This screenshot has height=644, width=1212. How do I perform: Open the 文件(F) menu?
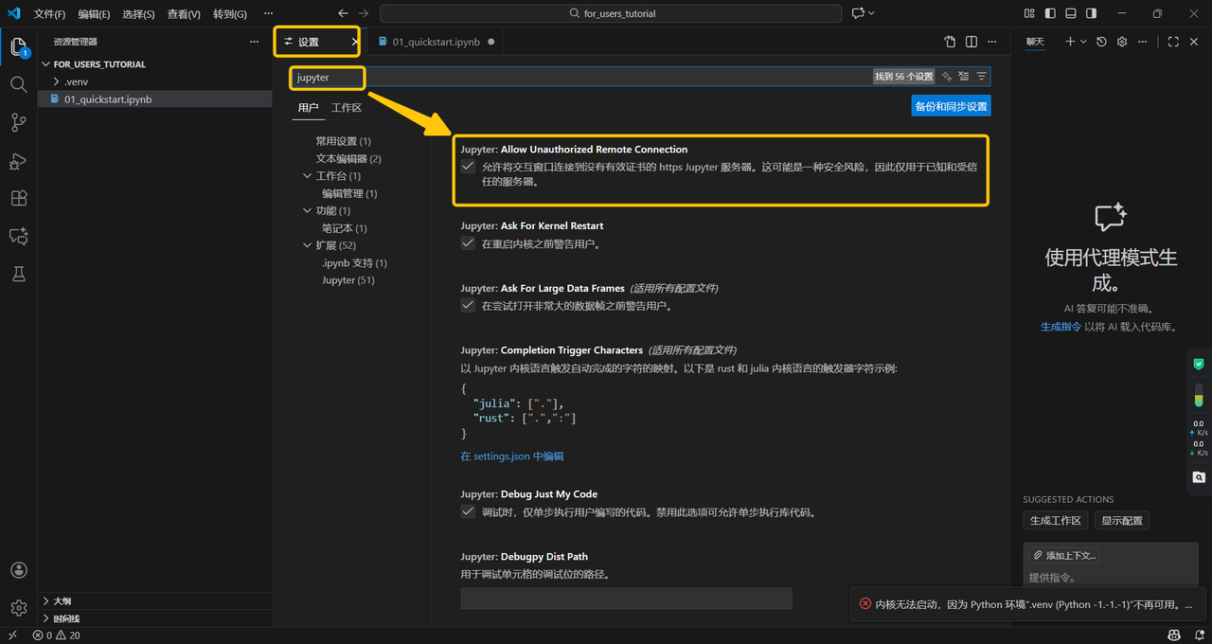coord(49,14)
